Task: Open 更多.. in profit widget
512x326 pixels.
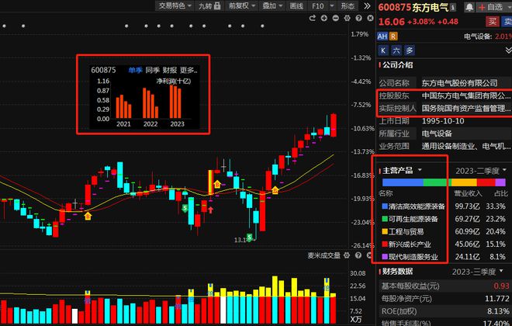Action: [x=189, y=70]
